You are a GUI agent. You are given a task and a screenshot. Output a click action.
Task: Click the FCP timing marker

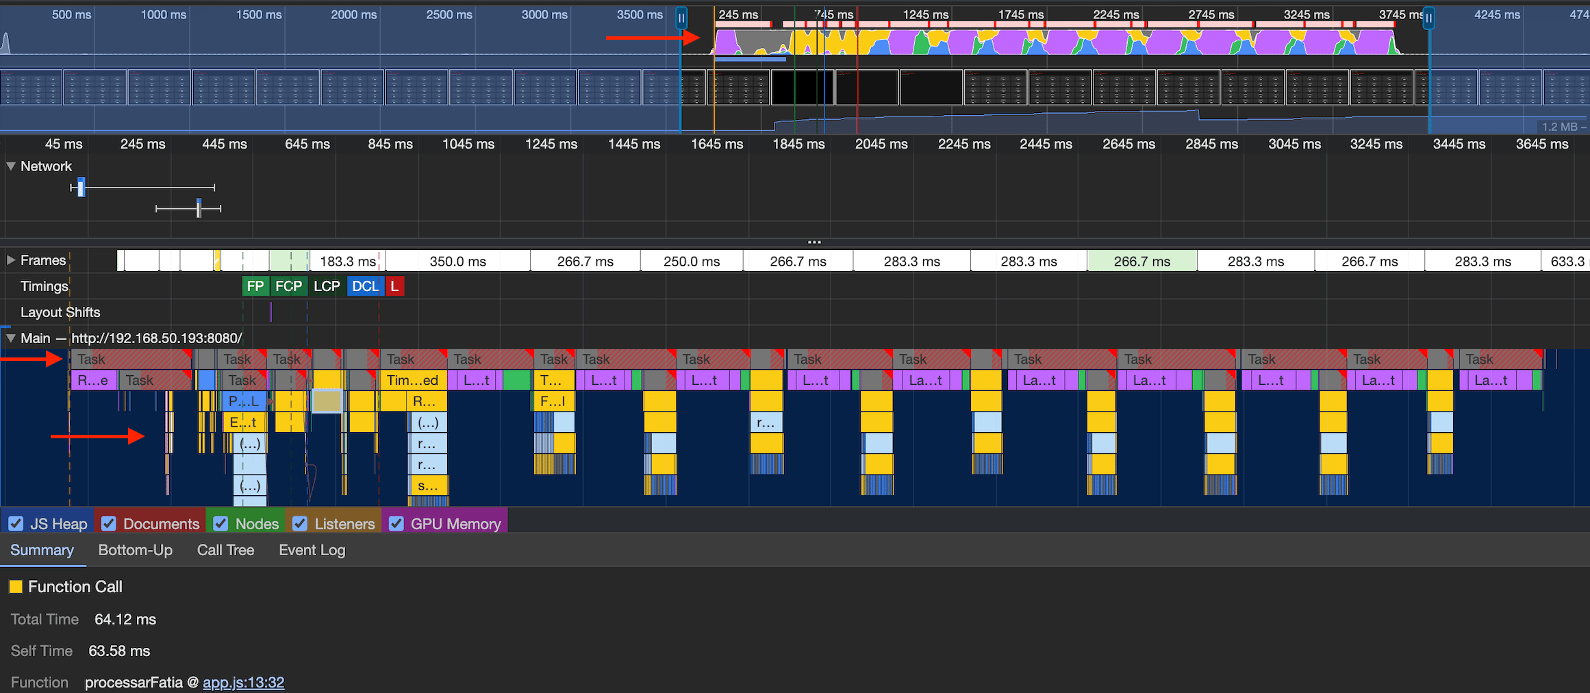[288, 286]
